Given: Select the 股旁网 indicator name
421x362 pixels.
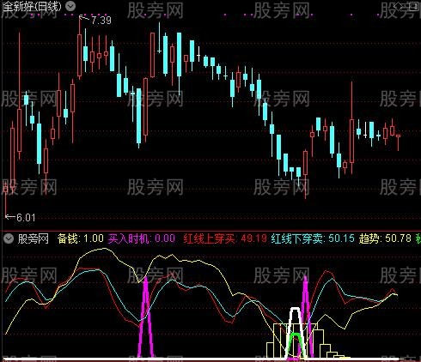Looking at the screenshot, I should coord(34,238).
